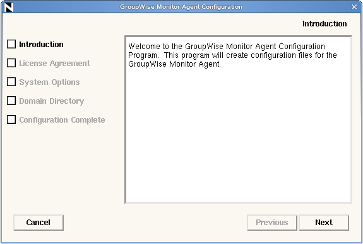Viewport: 363px width, 244px height.
Task: Click the Next button
Action: [324, 223]
